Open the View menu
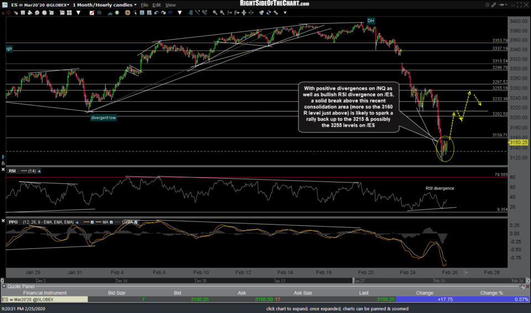The width and height of the screenshot is (531, 313). tap(170, 5)
